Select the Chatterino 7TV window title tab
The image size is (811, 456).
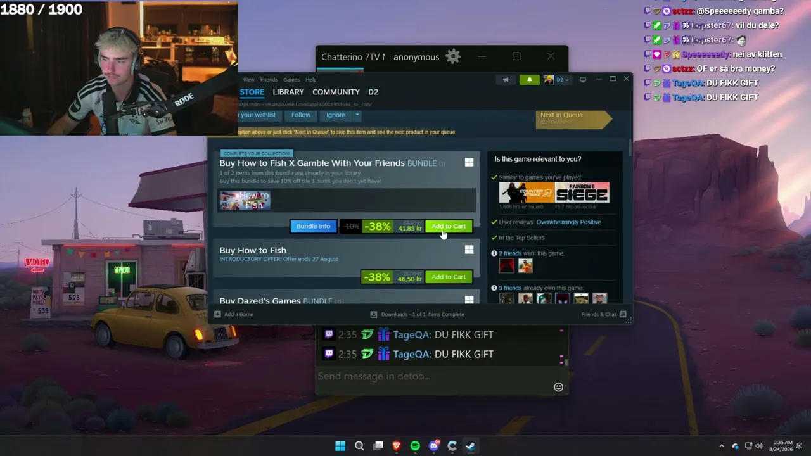click(x=353, y=57)
